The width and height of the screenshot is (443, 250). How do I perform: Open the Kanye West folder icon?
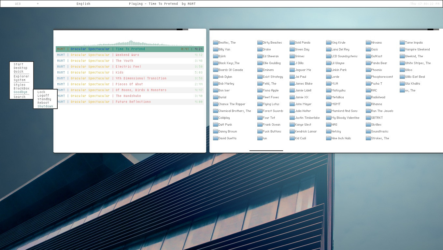[293, 125]
